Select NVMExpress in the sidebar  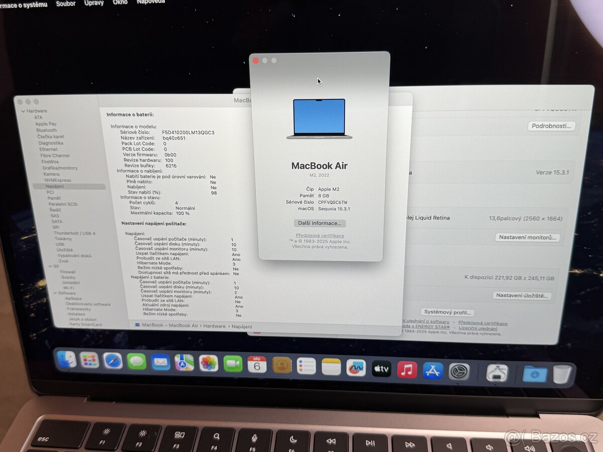point(58,180)
